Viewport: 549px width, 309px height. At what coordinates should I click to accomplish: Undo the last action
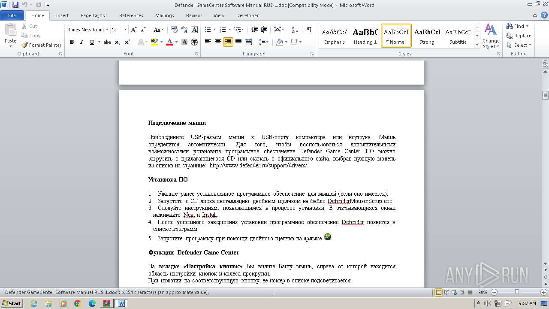[24, 5]
